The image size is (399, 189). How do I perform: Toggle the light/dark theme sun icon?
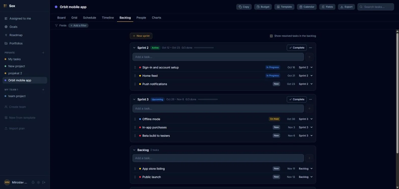pyautogui.click(x=38, y=182)
